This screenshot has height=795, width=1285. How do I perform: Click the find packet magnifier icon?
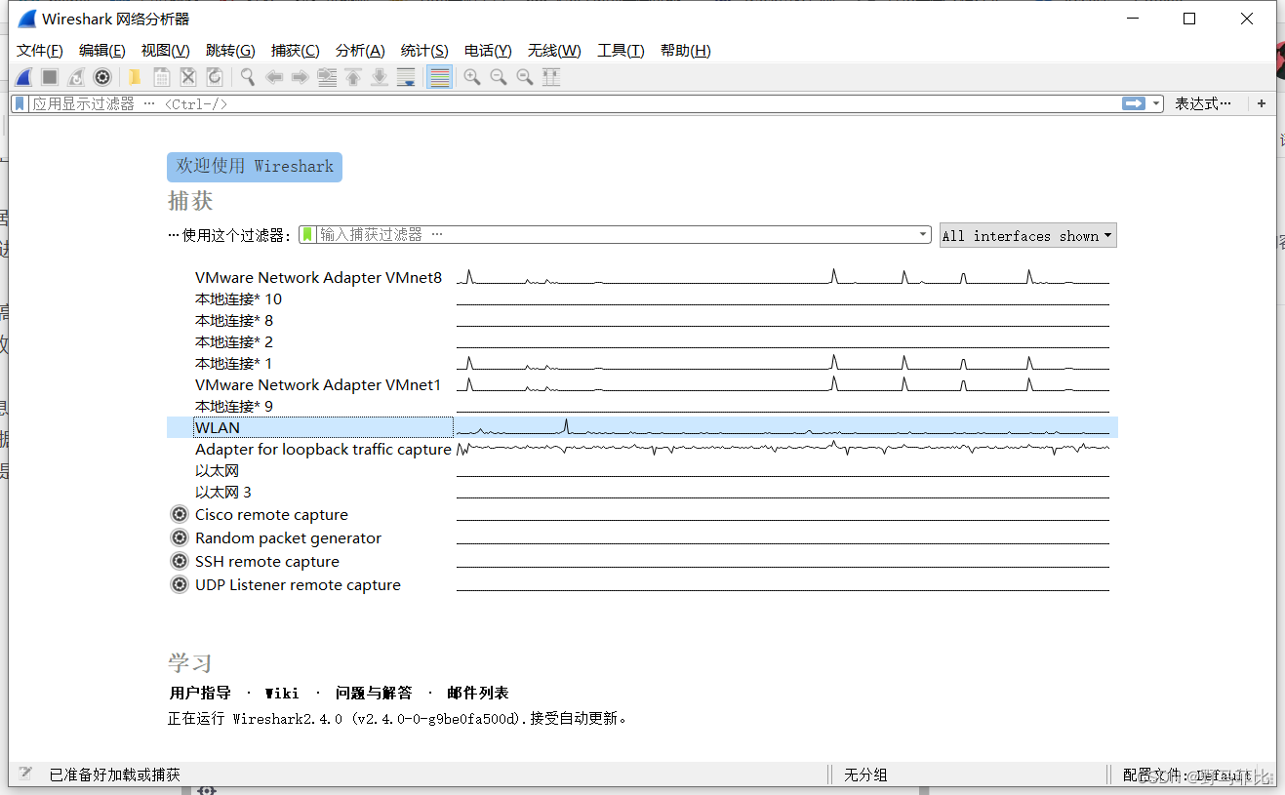coord(246,77)
